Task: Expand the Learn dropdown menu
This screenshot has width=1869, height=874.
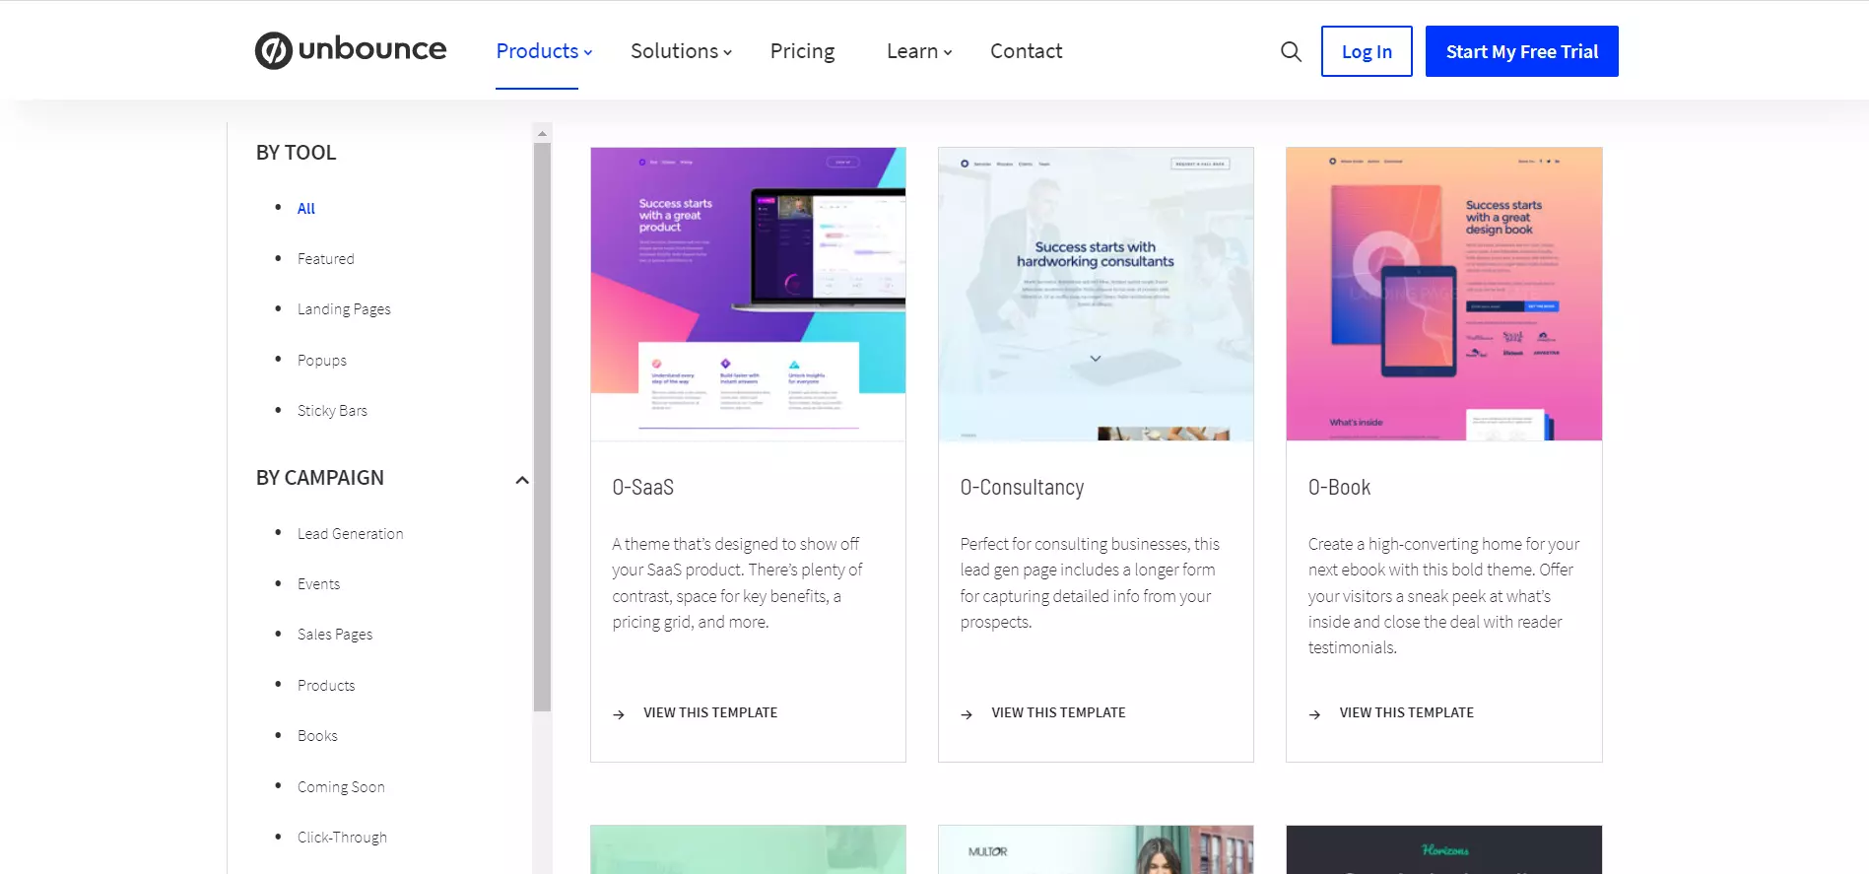Action: click(919, 51)
